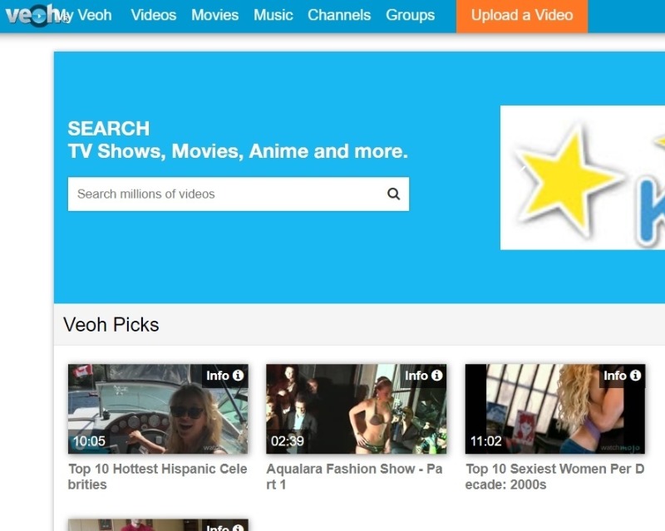Screen dimensions: 665x531
Task: Play the Top 10 Hottest Hispanic Celebrities thumbnail
Action: (158, 409)
